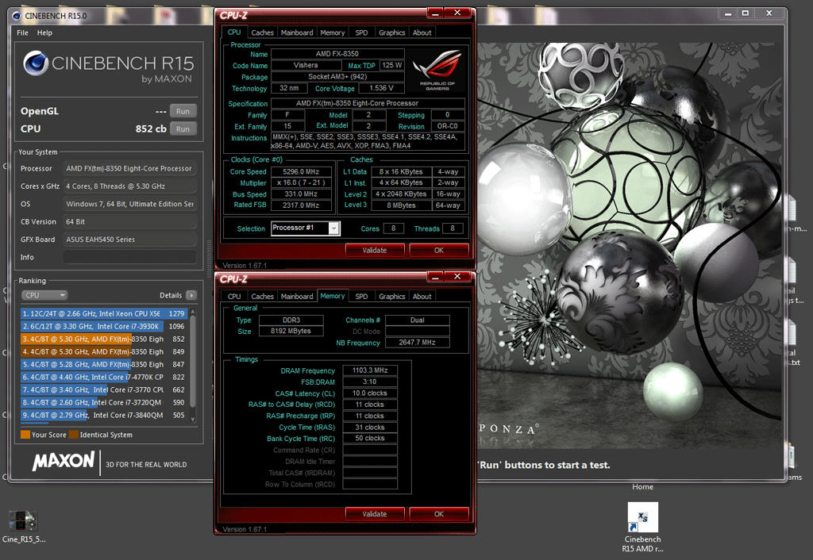Switch to SPD tab in the upper CPU-Z window
The height and width of the screenshot is (560, 813).
pos(361,33)
